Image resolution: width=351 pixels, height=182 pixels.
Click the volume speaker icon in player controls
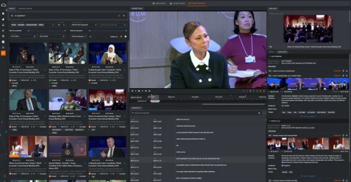tap(149, 91)
